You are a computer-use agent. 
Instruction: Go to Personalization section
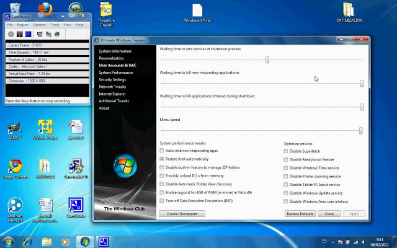click(112, 58)
